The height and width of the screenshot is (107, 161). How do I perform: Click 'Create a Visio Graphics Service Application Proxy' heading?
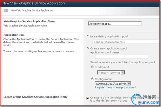click(36, 97)
